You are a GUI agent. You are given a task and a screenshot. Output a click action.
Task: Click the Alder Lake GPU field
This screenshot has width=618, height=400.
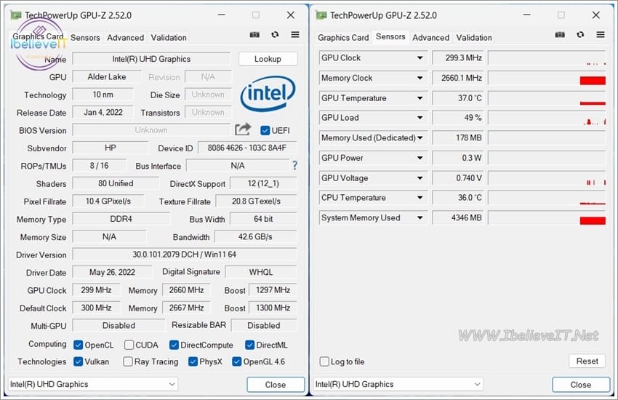107,77
